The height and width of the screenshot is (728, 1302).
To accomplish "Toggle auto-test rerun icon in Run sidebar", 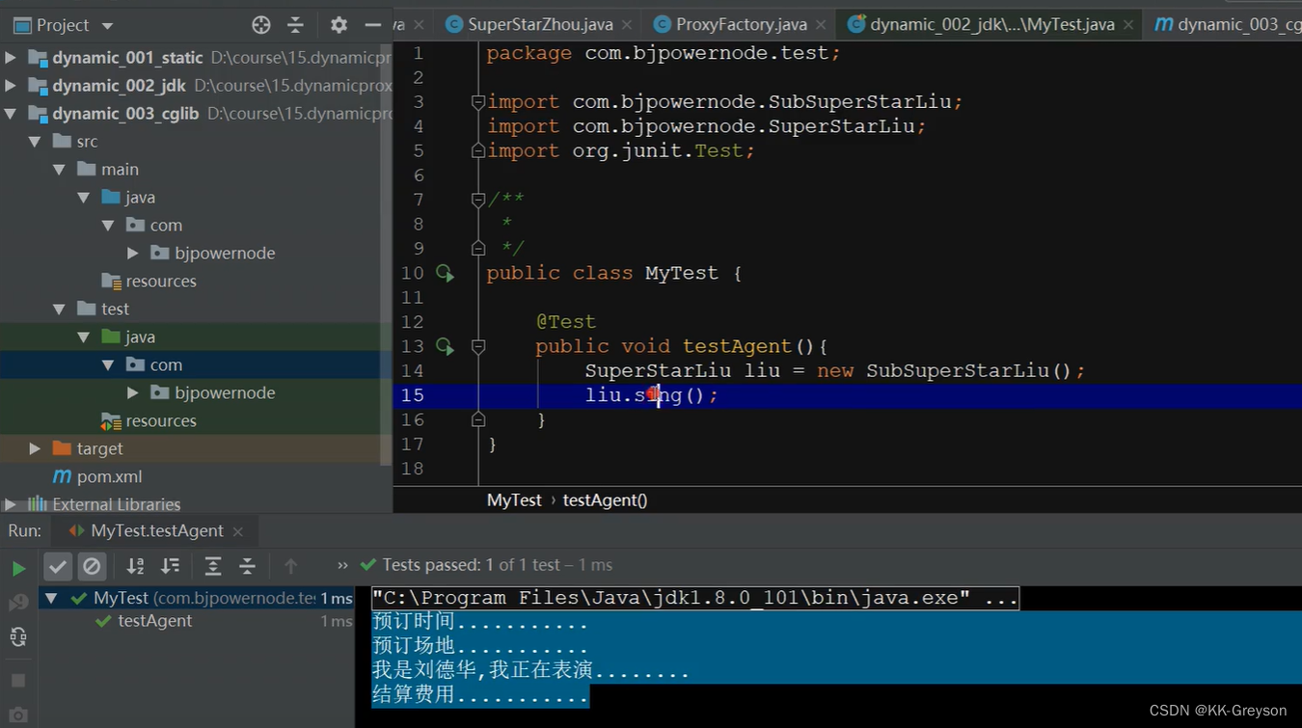I will click(x=18, y=636).
